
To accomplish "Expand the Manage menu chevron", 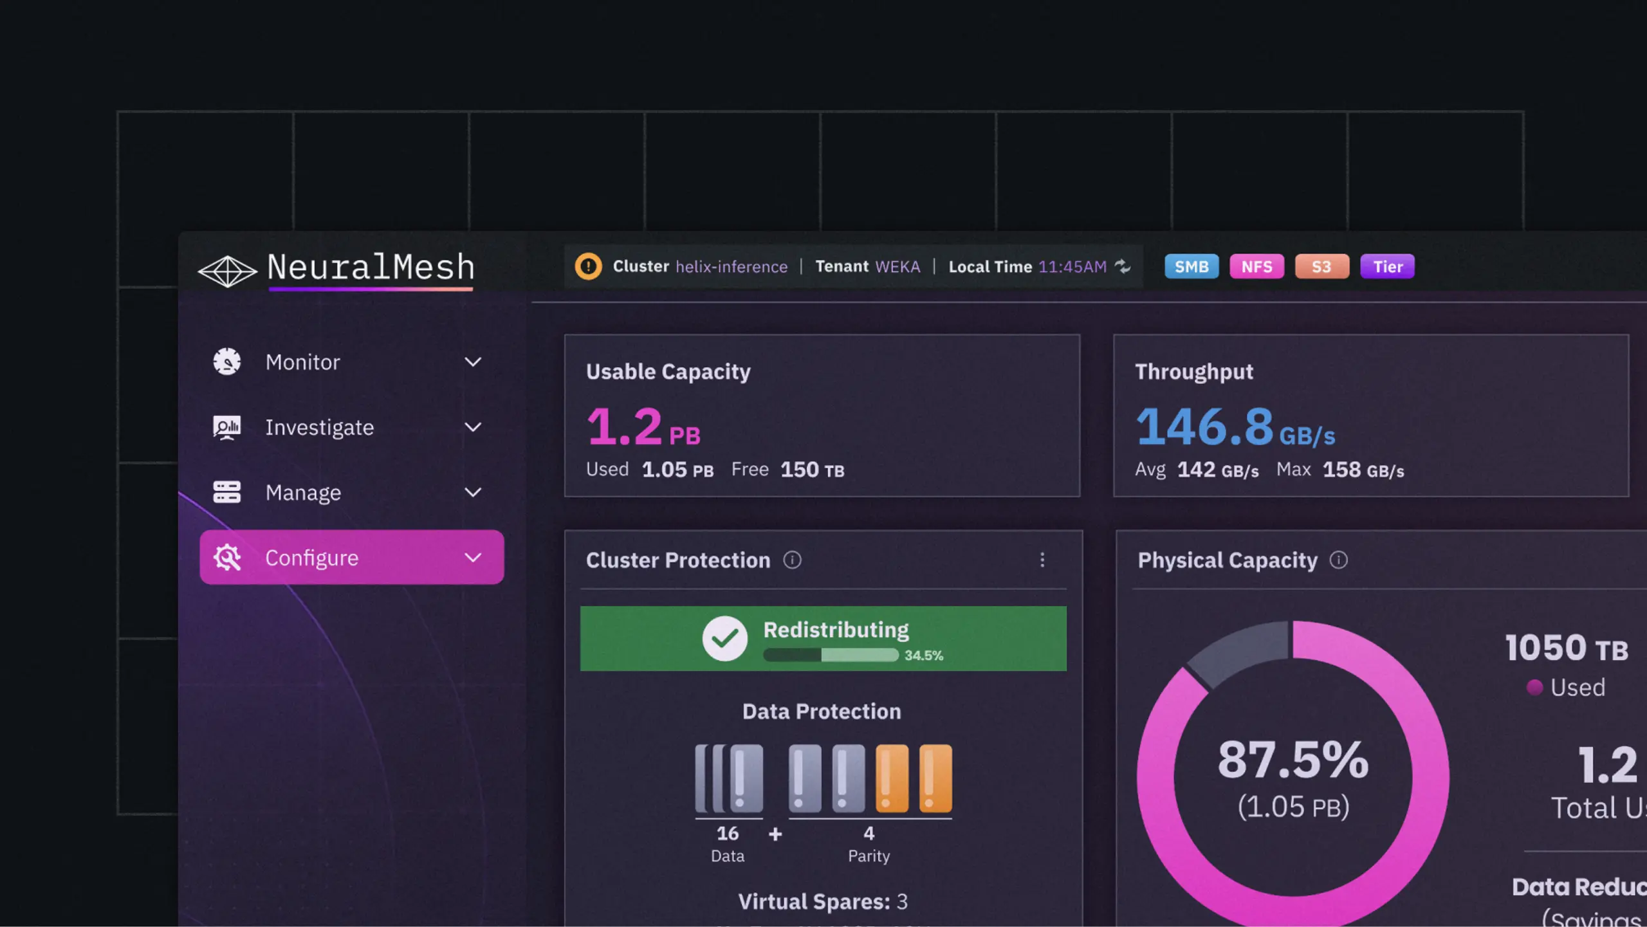I will point(473,493).
